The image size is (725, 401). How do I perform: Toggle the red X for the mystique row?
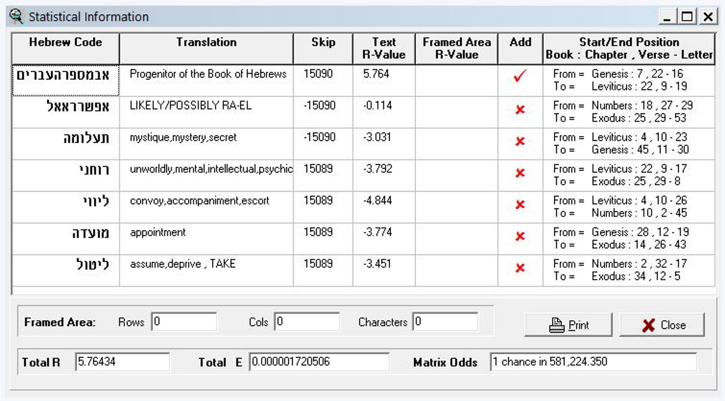(x=520, y=141)
